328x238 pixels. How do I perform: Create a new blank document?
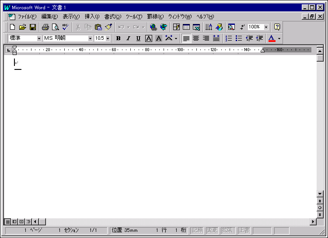click(13, 27)
